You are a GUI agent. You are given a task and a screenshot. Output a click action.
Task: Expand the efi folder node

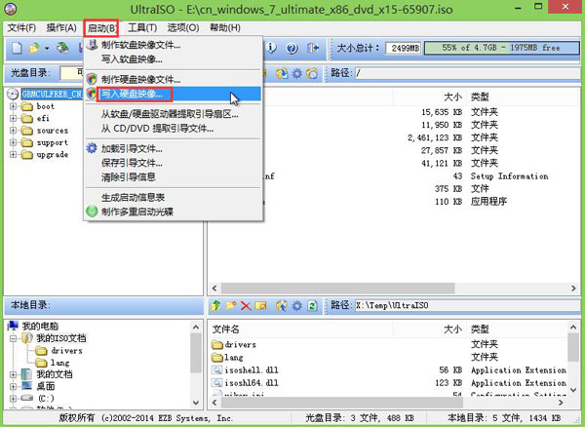[x=13, y=119]
